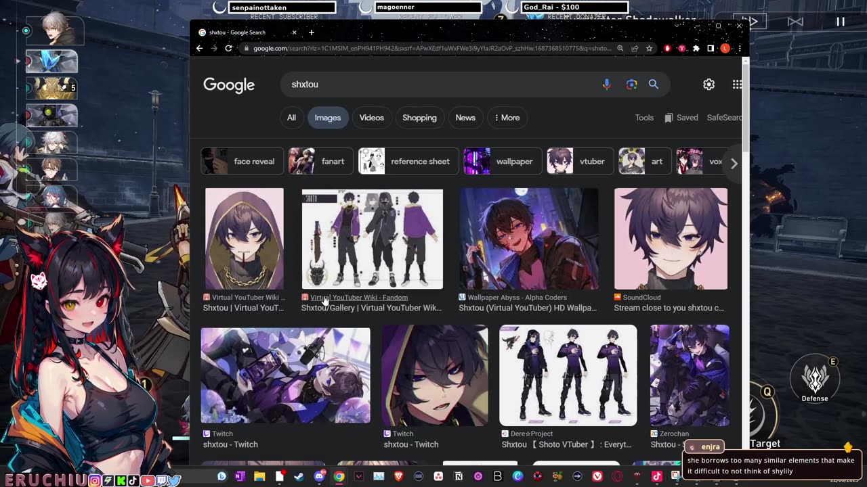View Saved image collections
Image resolution: width=867 pixels, height=487 pixels.
[681, 118]
